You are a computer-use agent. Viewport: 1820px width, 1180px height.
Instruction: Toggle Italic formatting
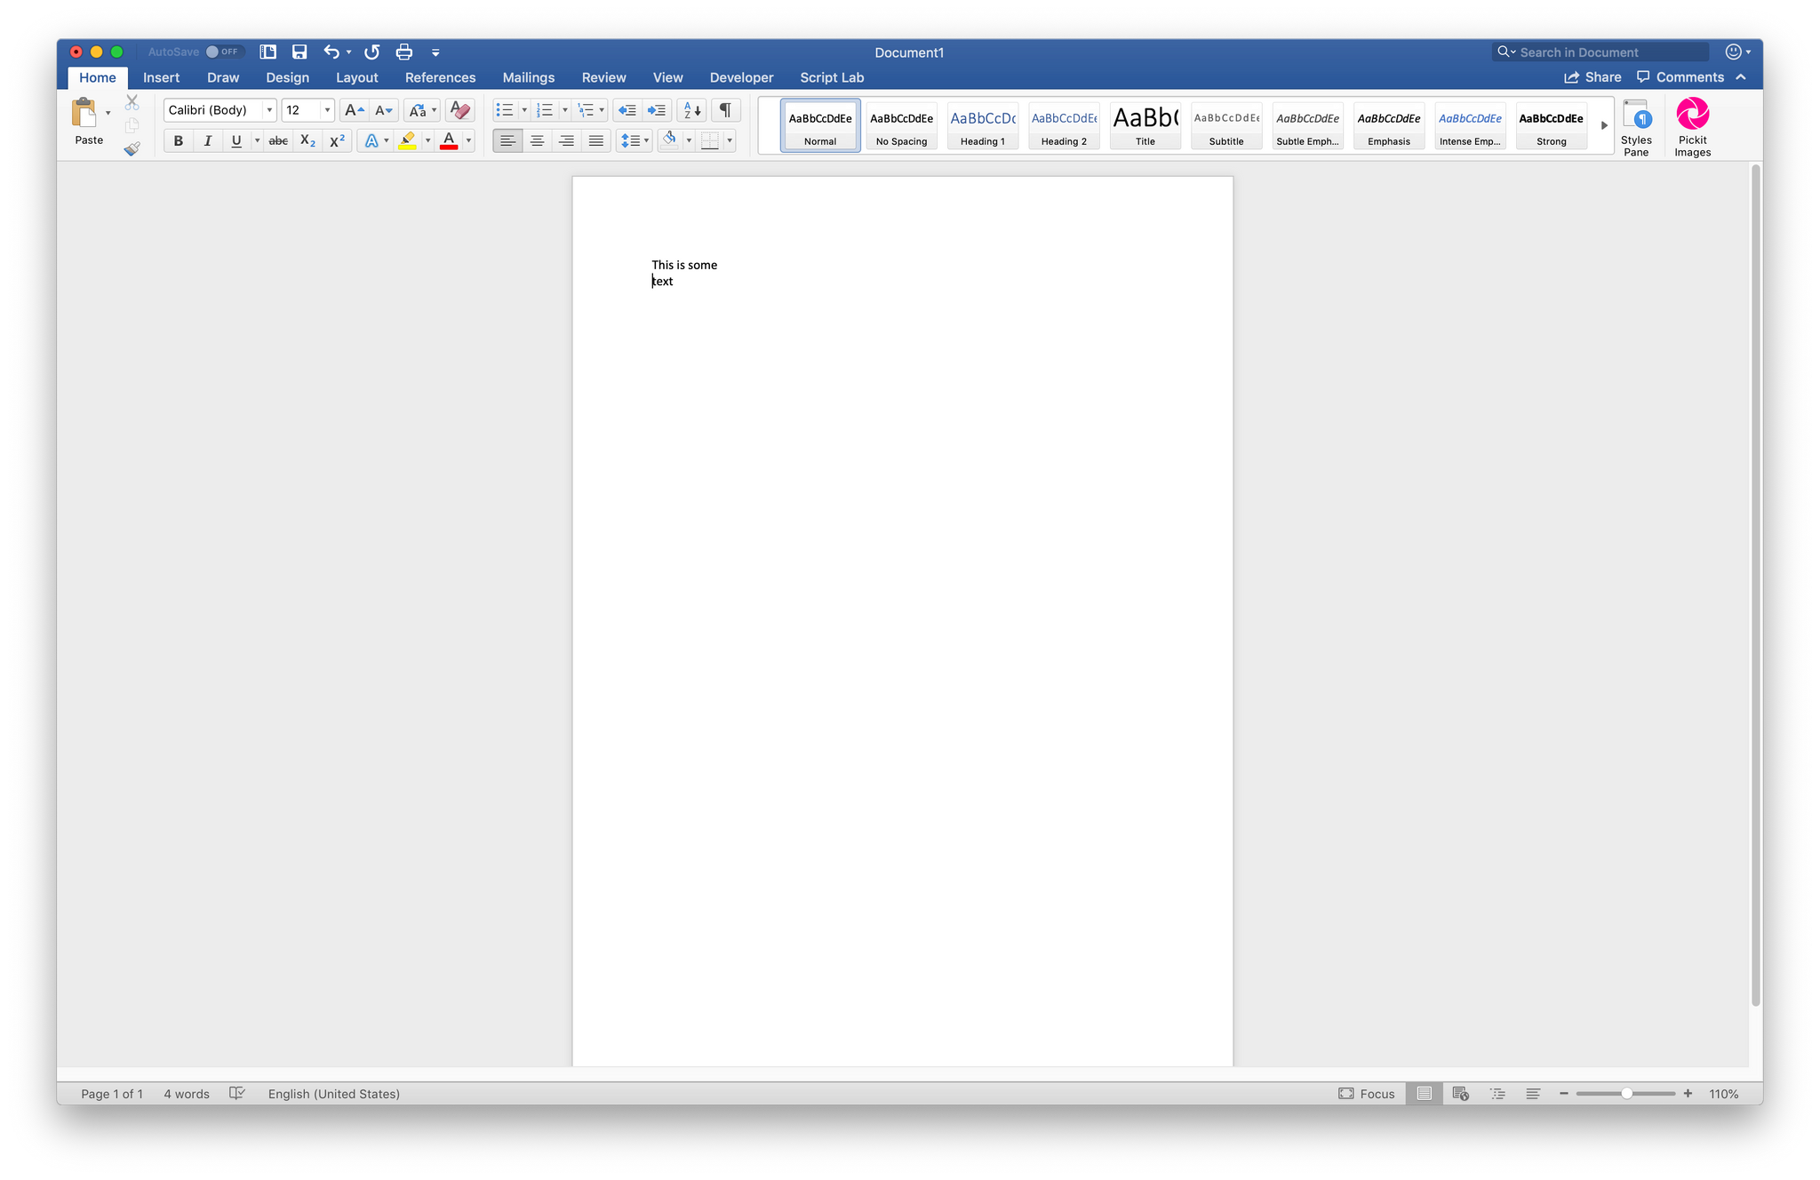[207, 140]
